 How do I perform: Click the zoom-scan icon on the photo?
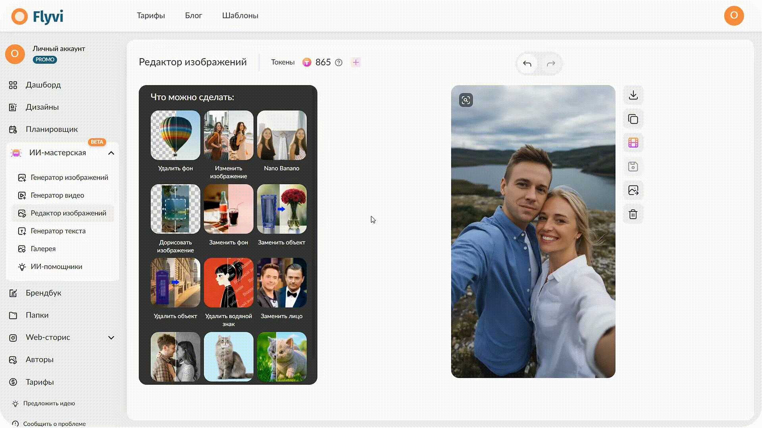(466, 100)
